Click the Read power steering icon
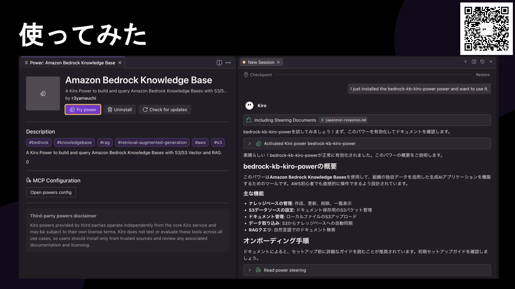Viewport: 515px width, 289px height. 259,270
